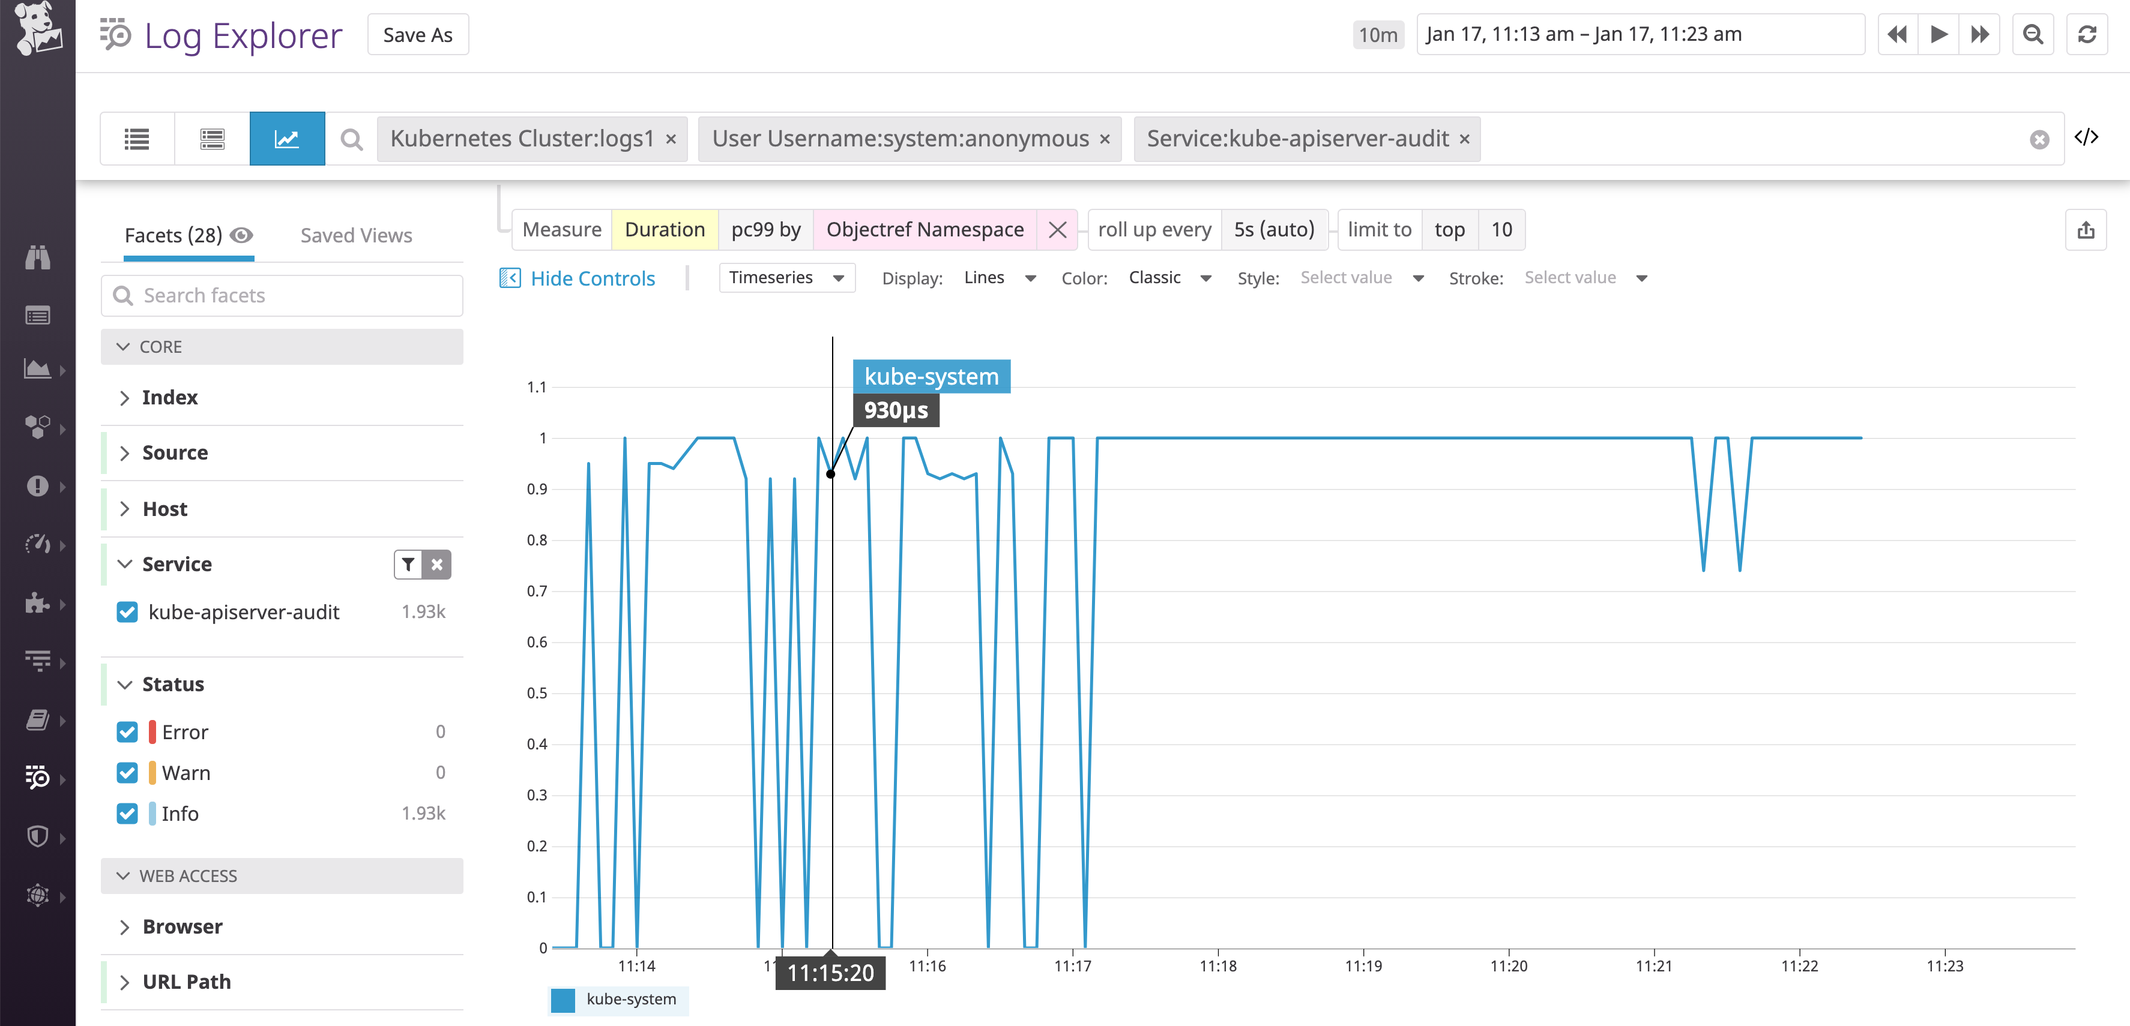Open the APM gauge icon in sidebar
Viewport: 2130px width, 1026px height.
38,544
